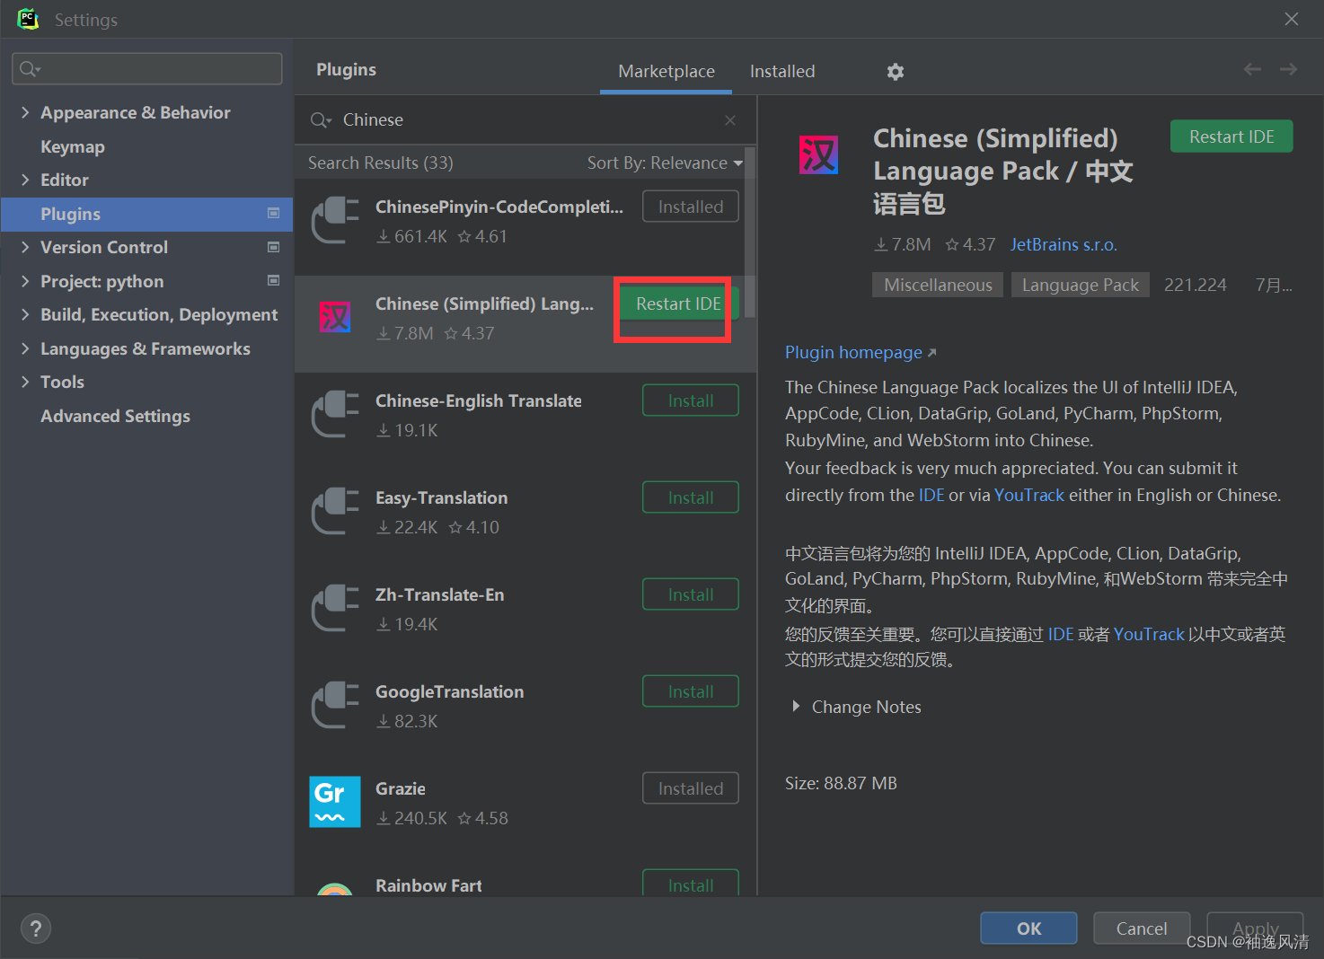Open IDE link in English description
Viewport: 1324px width, 959px height.
(931, 495)
